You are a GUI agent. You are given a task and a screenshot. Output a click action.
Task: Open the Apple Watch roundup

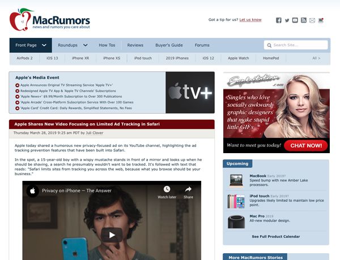239,58
